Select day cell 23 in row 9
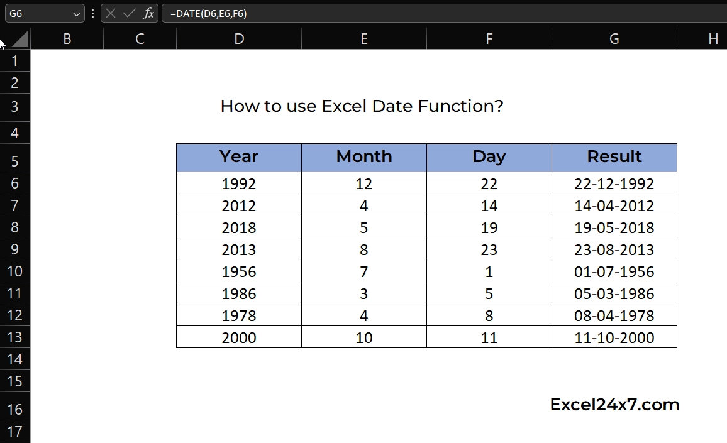Screen dimensions: 727x443 (489, 249)
